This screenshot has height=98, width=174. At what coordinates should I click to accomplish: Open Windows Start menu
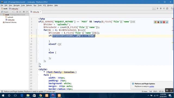3,96
